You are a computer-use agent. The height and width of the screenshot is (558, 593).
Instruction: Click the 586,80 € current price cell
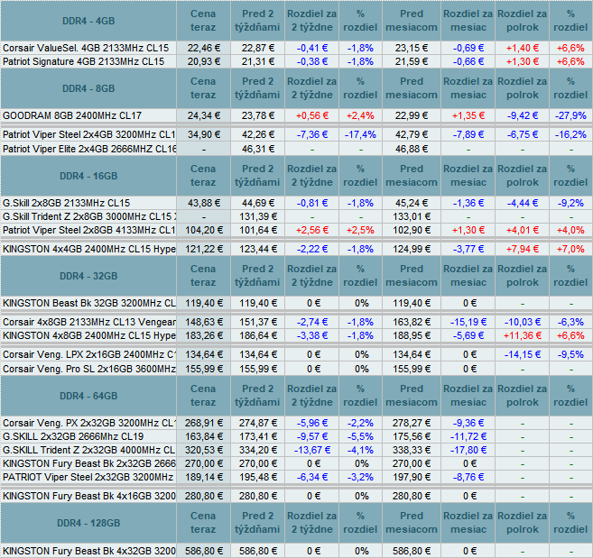tap(203, 551)
